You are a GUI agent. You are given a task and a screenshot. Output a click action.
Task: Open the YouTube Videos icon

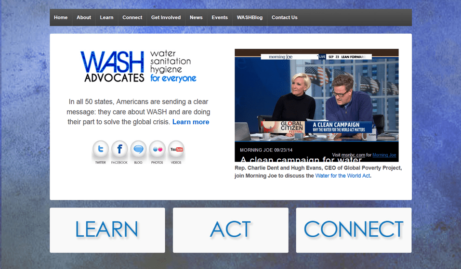coord(176,152)
